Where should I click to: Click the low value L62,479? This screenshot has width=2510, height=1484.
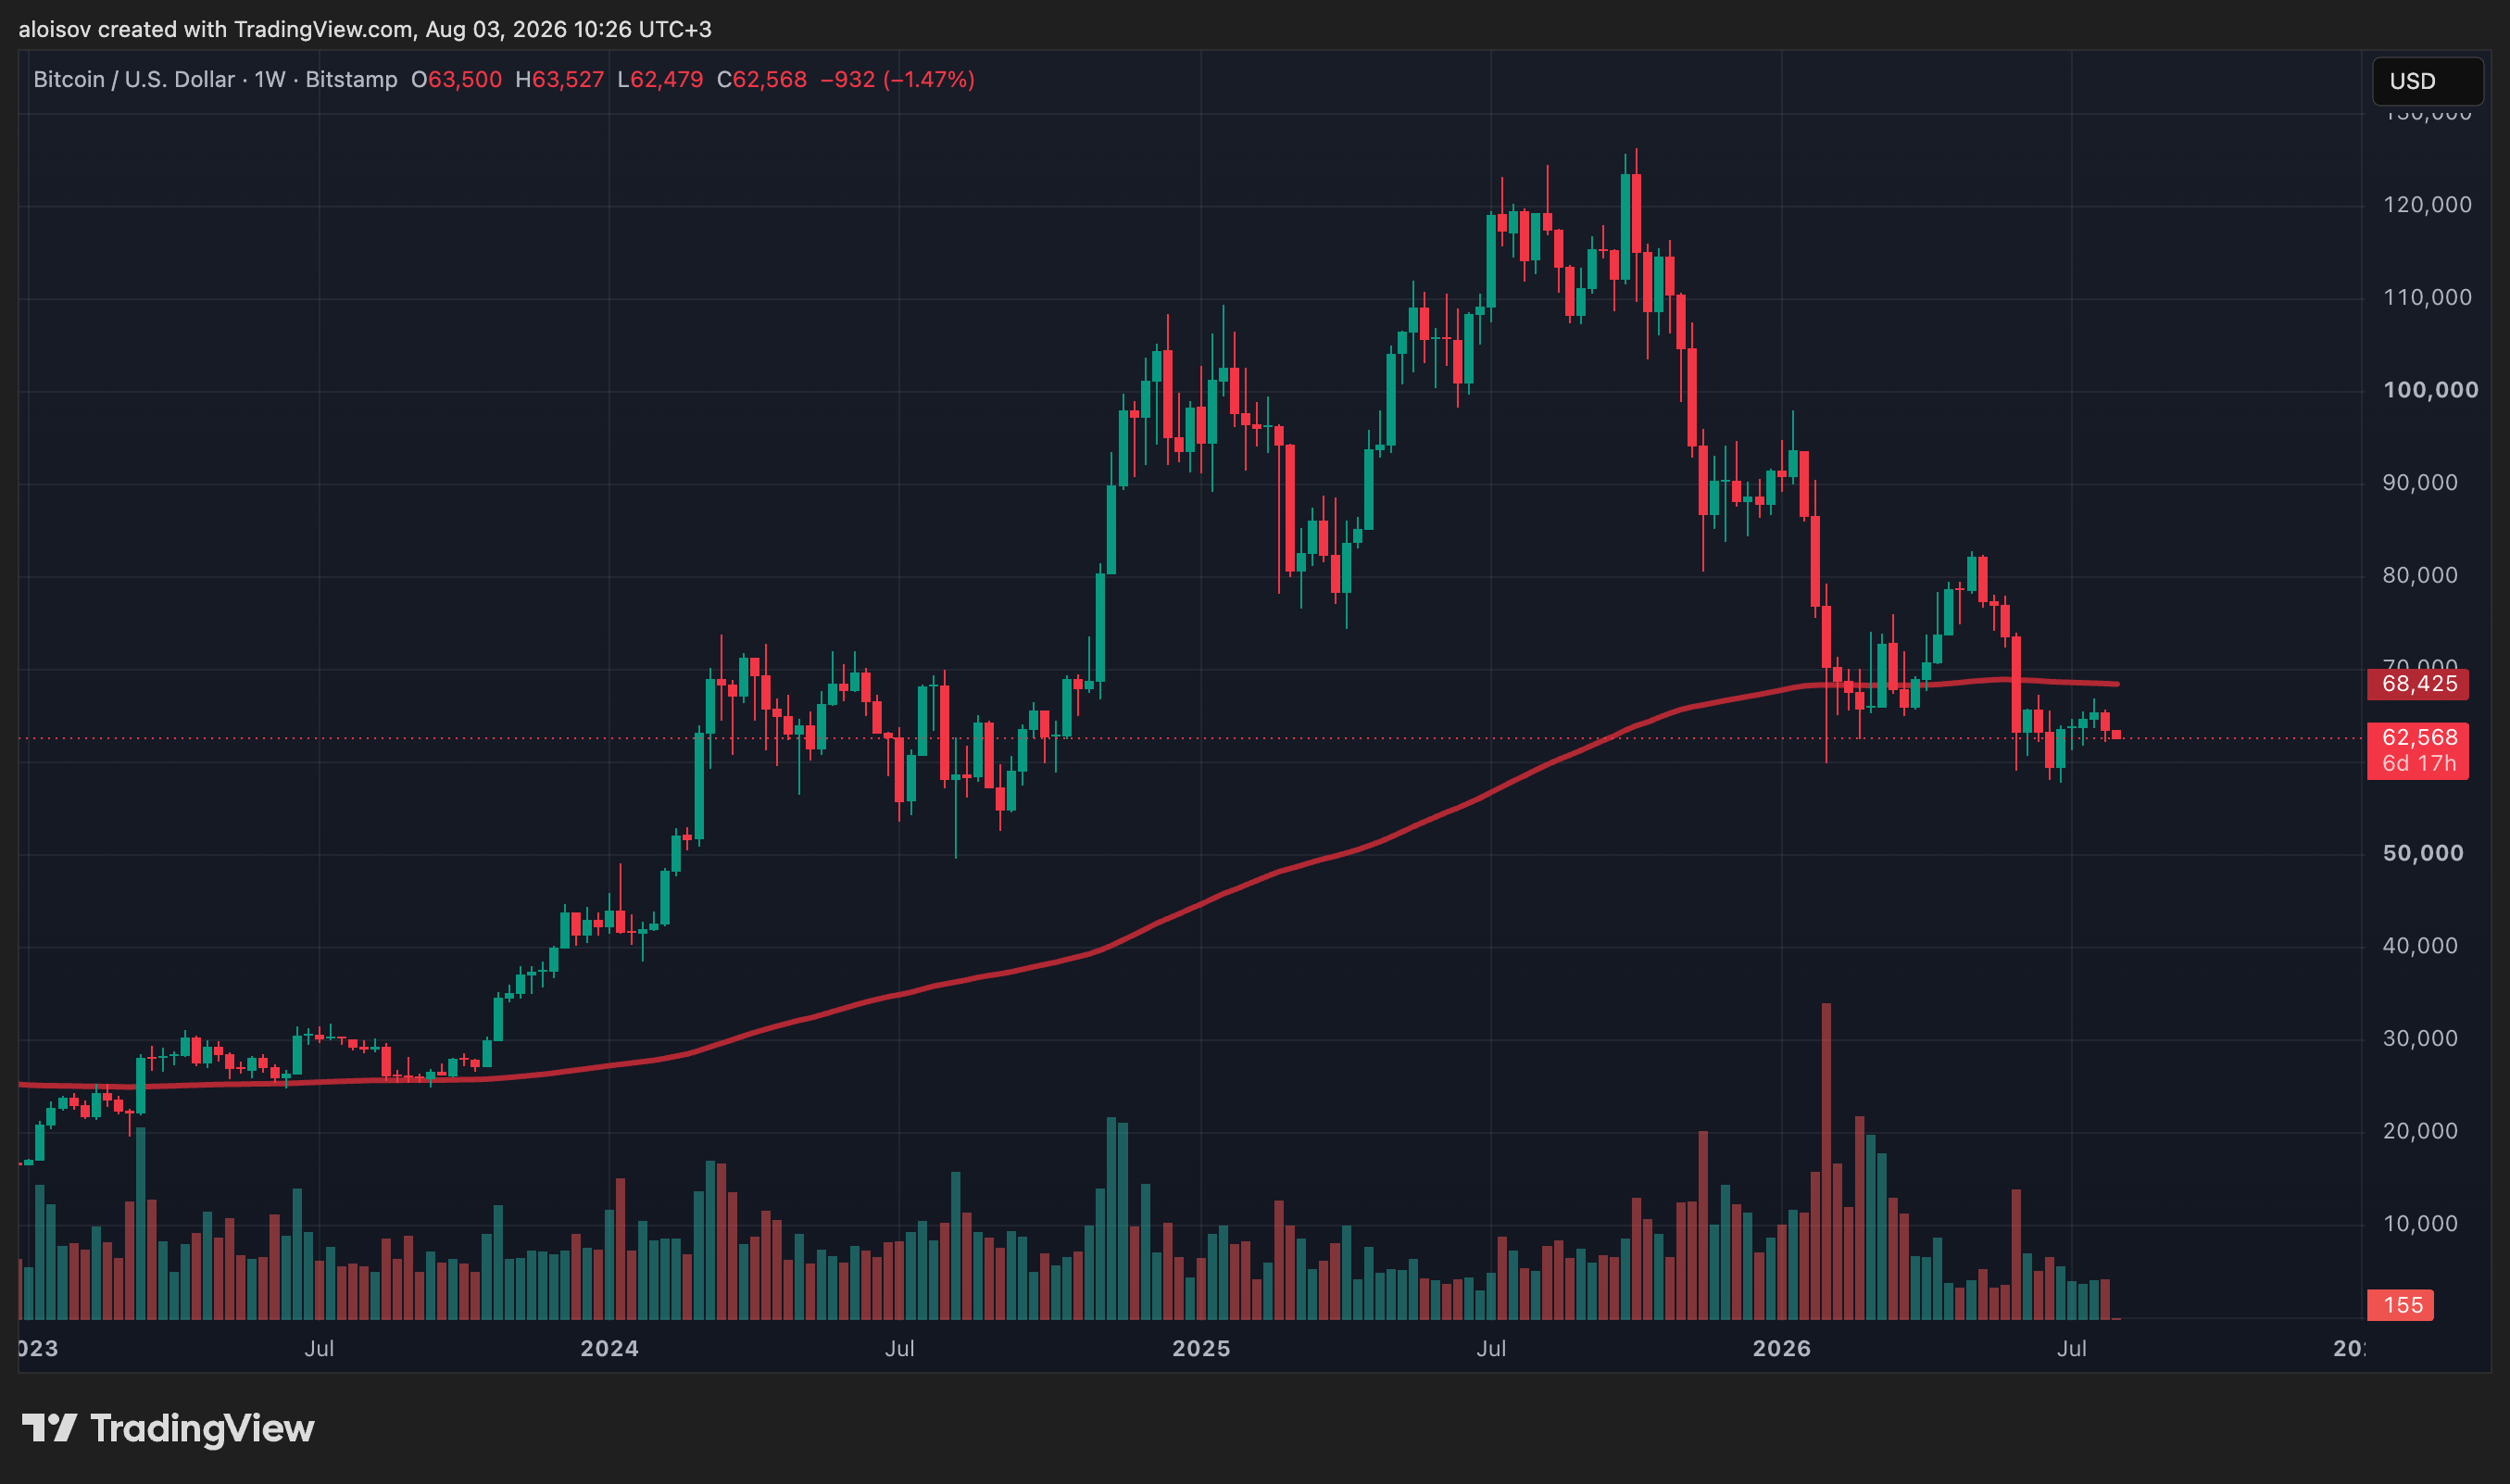660,79
